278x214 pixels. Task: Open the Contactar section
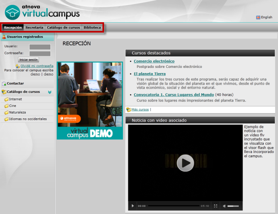[15, 83]
